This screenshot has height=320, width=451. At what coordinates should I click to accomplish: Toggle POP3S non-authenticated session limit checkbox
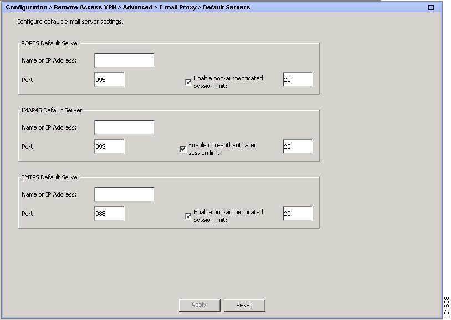(x=188, y=82)
